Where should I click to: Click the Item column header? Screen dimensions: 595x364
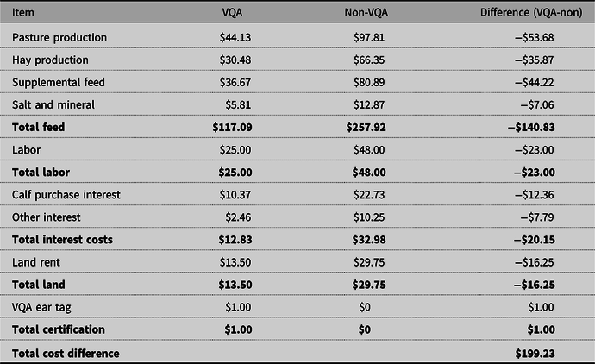[23, 15]
